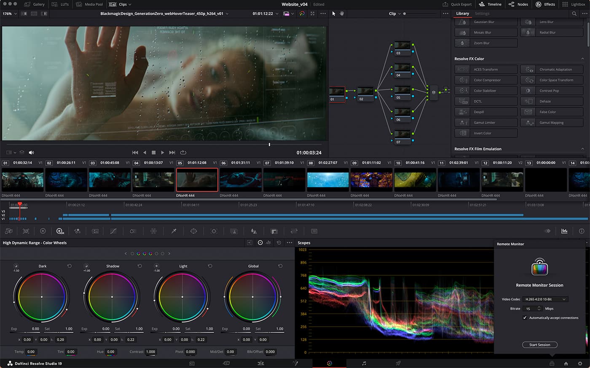Select the ACES Transform effect
Screen dimensions: 590x368
(x=486, y=69)
